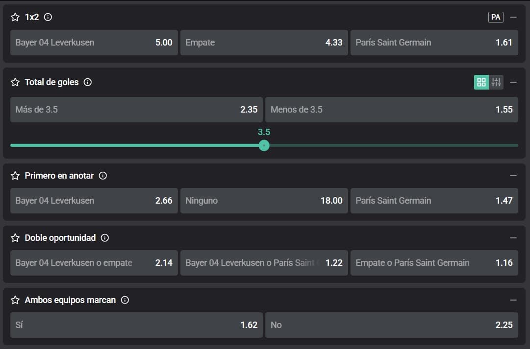Toggle the PA badge in 1x2
This screenshot has height=349, width=530.
point(496,17)
